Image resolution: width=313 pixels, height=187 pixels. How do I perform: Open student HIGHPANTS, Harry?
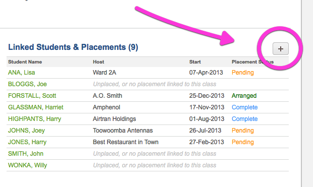[34, 119]
